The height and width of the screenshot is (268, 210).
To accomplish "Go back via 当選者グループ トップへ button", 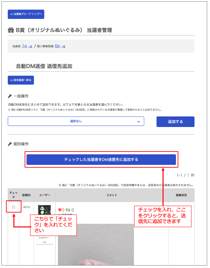I will (26, 14).
